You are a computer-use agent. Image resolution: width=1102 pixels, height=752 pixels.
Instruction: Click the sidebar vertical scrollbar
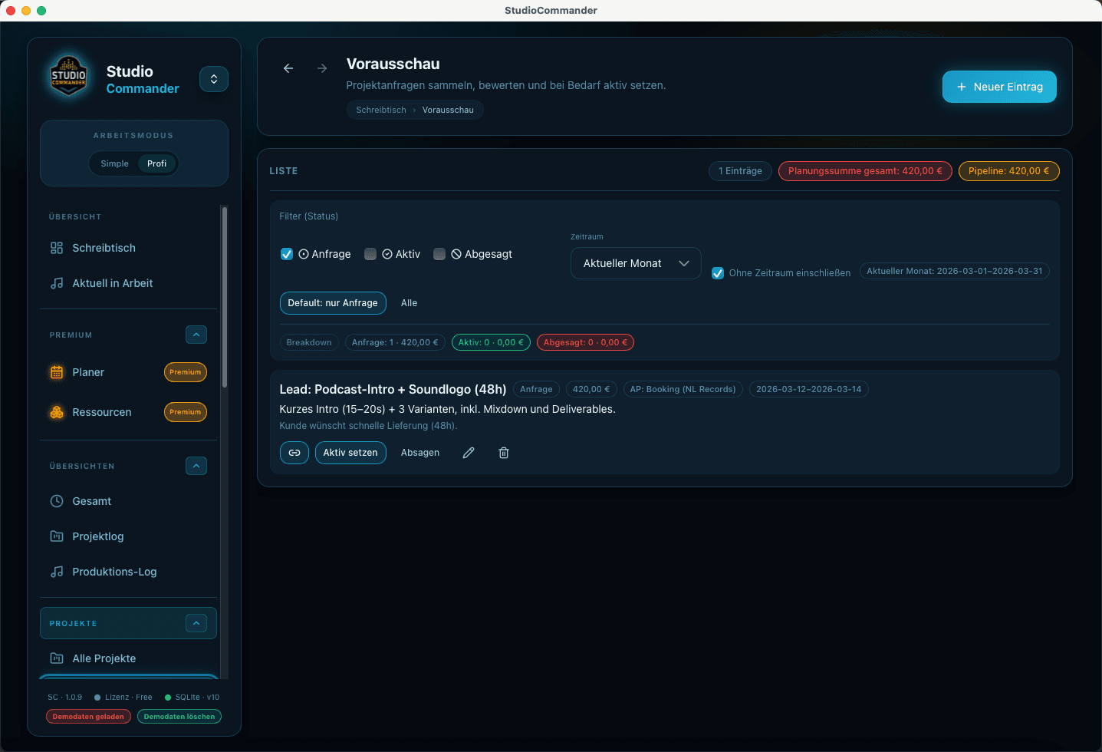click(225, 299)
